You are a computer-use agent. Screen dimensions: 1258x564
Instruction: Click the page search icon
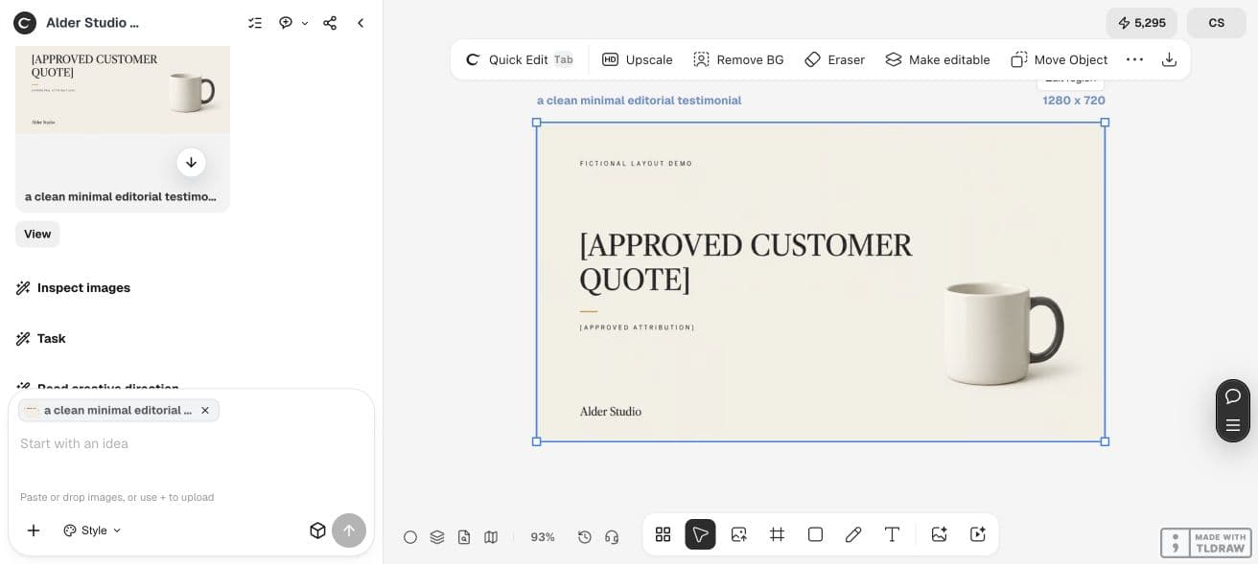(x=464, y=537)
